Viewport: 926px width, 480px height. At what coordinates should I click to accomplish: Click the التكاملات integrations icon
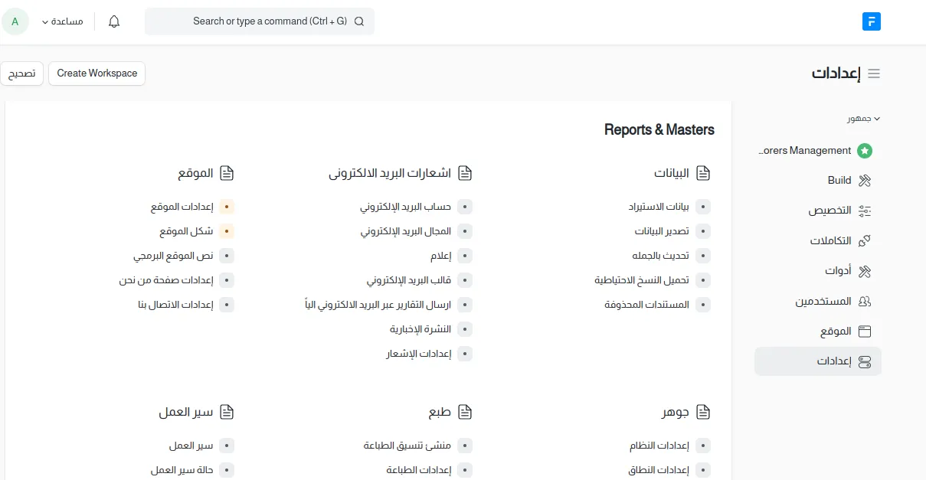click(865, 241)
